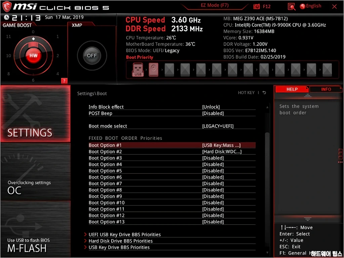Select Boot Option #13 row label
Image resolution: width=344 pixels, height=258 pixels.
106,222
